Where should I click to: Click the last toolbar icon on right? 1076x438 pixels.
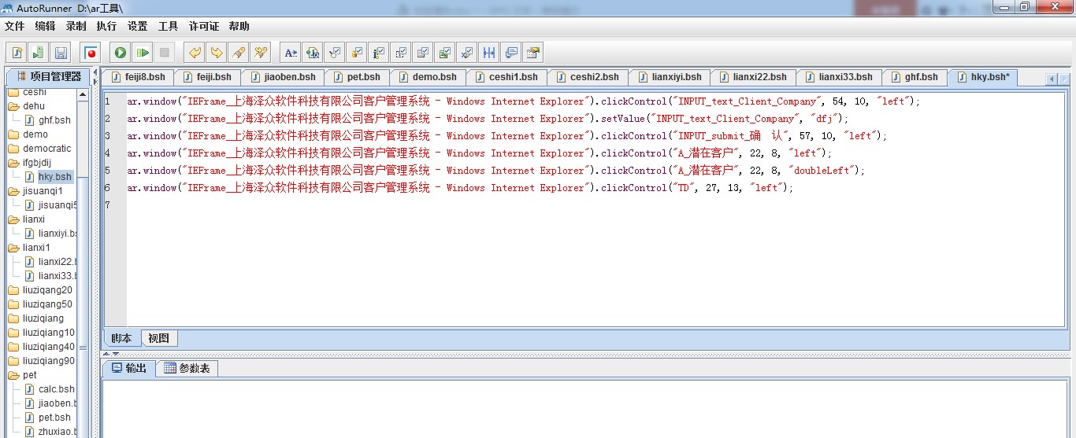click(533, 53)
